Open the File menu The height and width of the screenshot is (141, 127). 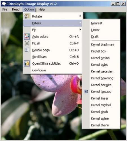tap(5, 10)
